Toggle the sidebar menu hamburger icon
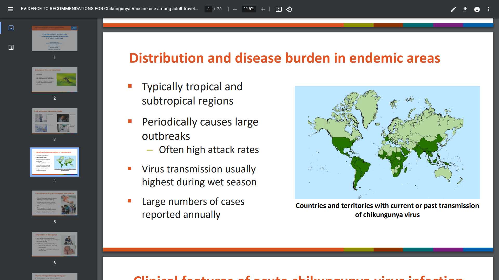499x280 pixels. click(x=10, y=9)
